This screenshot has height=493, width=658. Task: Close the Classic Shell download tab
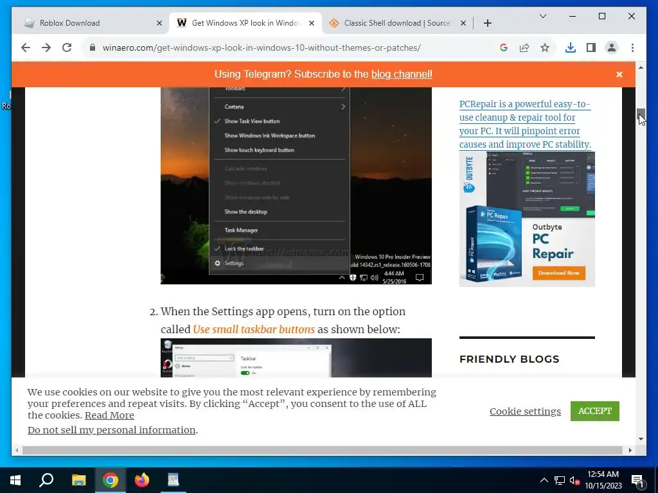tap(463, 23)
